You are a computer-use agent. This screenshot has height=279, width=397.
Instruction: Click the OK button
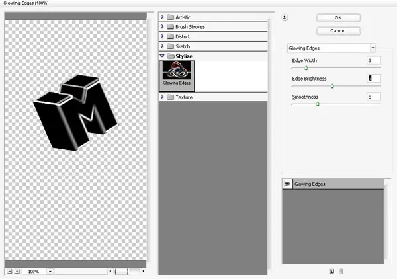click(338, 18)
